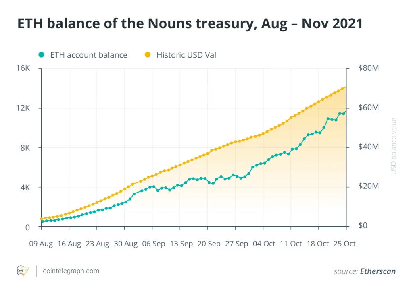Select the 25 Oct x-axis label
Viewport: 413px width, 294px height.
(x=344, y=244)
